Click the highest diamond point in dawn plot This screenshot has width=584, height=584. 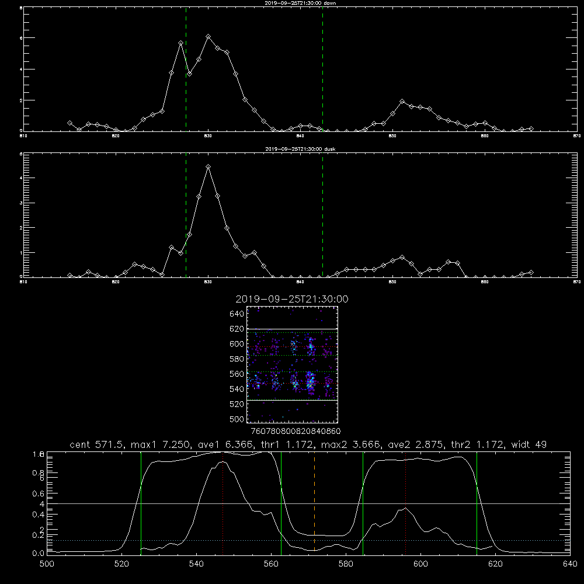coord(208,36)
